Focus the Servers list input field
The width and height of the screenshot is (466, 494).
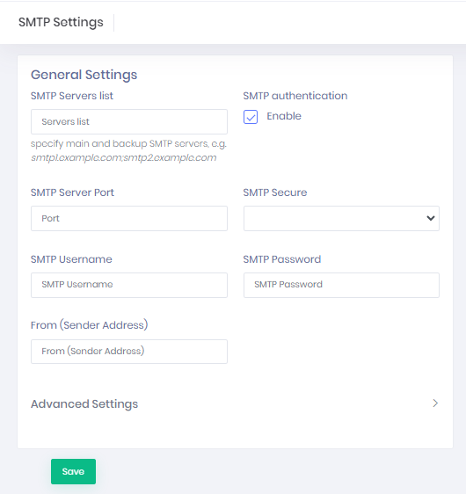pyautogui.click(x=129, y=121)
